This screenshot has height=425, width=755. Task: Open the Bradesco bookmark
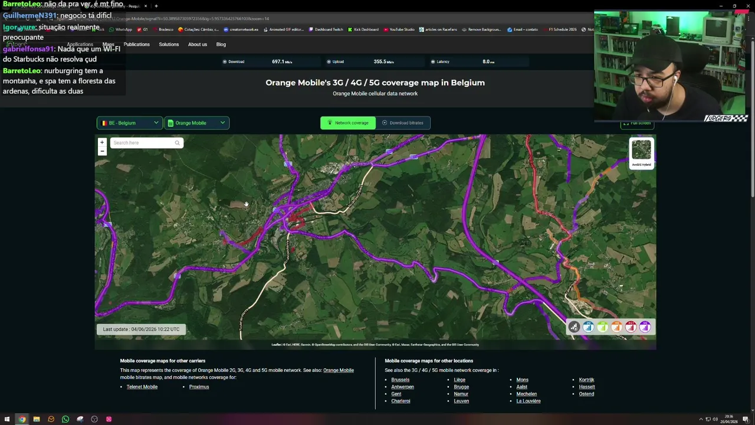(x=163, y=30)
